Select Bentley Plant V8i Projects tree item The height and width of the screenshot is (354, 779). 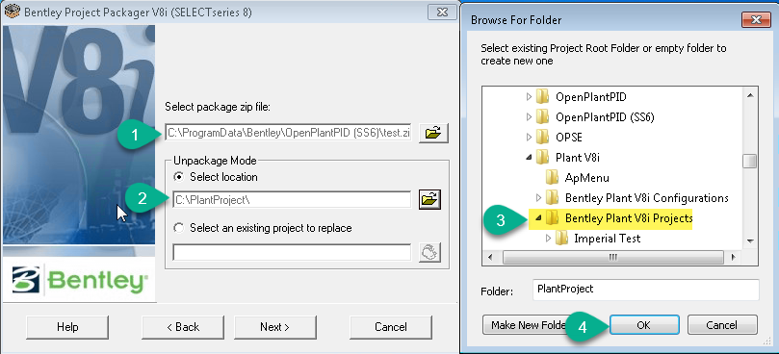click(x=629, y=218)
